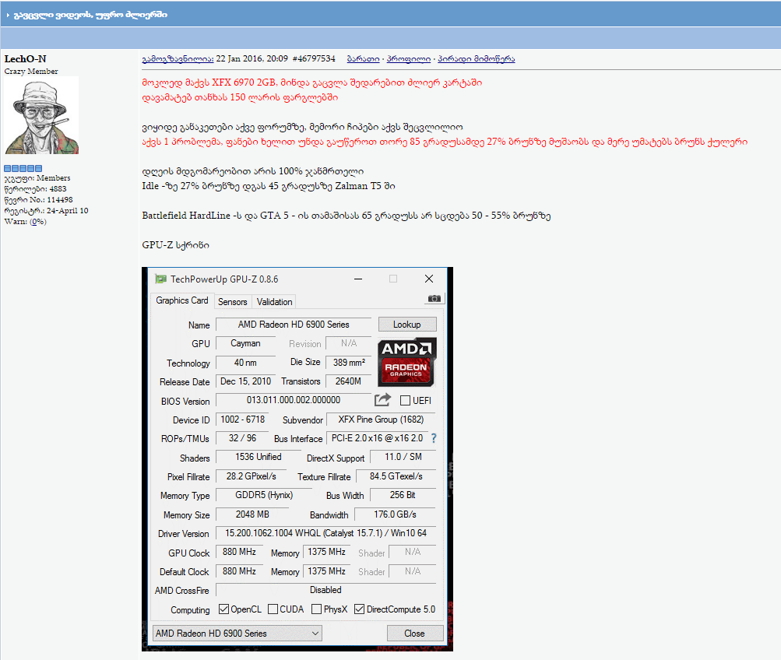Screen dimensions: 781x660
Task: Click the Bandwidth value 176.0 GB/s
Action: [x=395, y=514]
